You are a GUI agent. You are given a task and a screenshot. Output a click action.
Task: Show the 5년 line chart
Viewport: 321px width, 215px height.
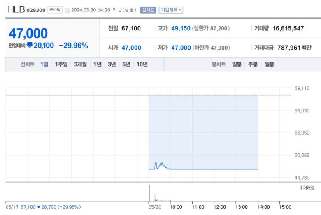126,64
